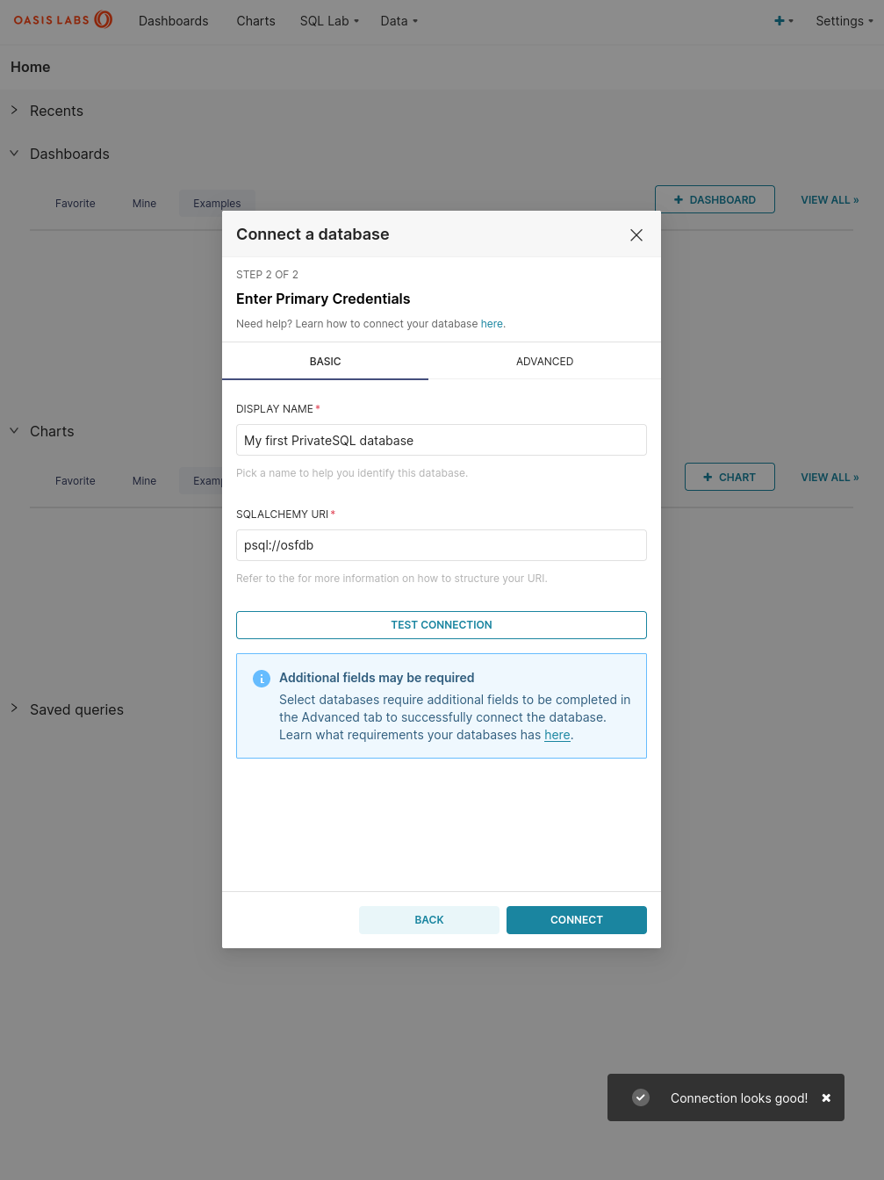
Task: Focus the SQLAlchemy URI input field
Action: (x=442, y=545)
